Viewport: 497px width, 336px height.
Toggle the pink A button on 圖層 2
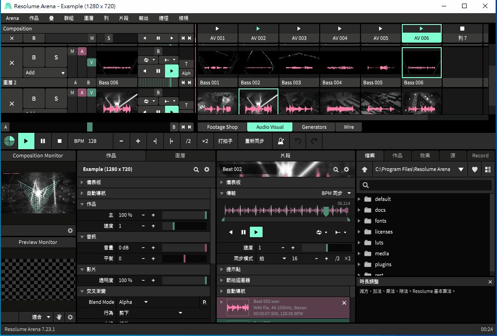[82, 51]
